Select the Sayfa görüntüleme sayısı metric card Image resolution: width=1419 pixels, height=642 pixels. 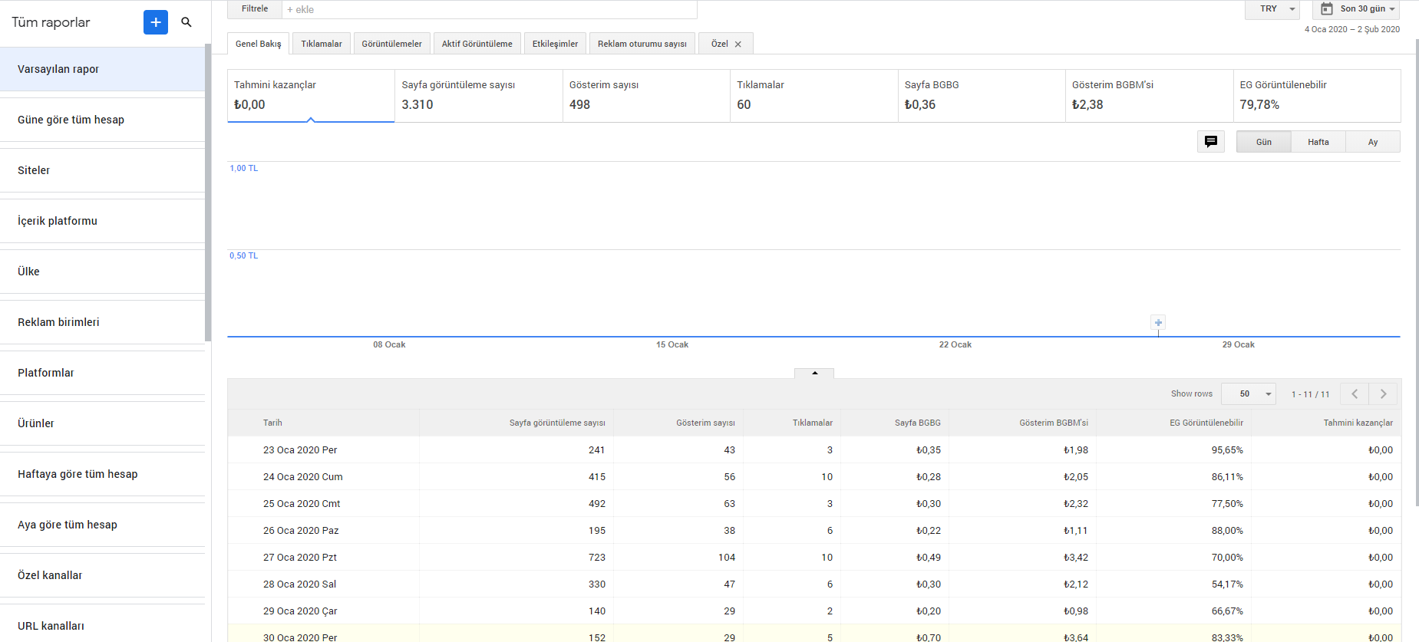coord(479,96)
